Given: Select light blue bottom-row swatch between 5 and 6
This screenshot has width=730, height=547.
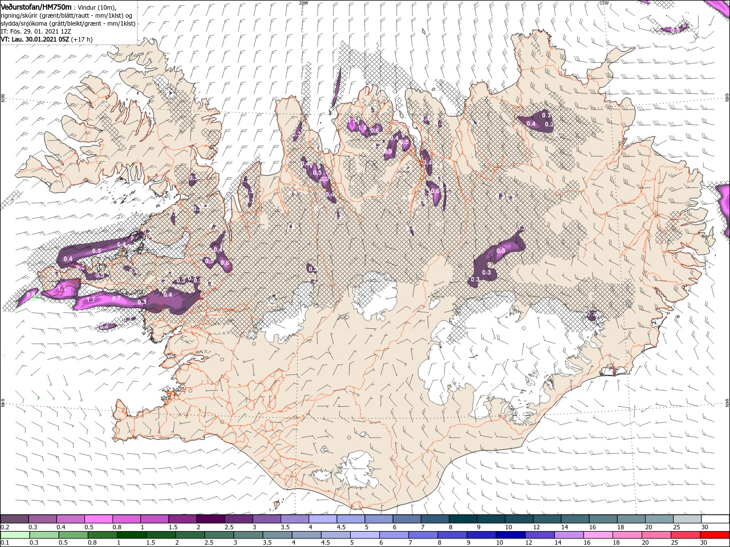Looking at the screenshot, I should 365,535.
